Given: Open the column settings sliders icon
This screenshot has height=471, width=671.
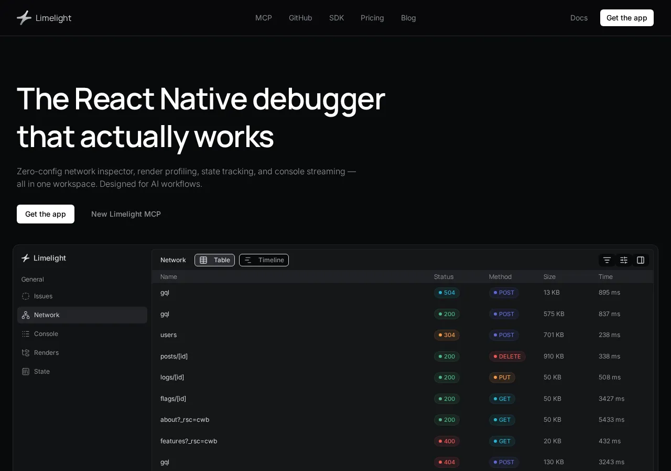Looking at the screenshot, I should click(x=623, y=260).
